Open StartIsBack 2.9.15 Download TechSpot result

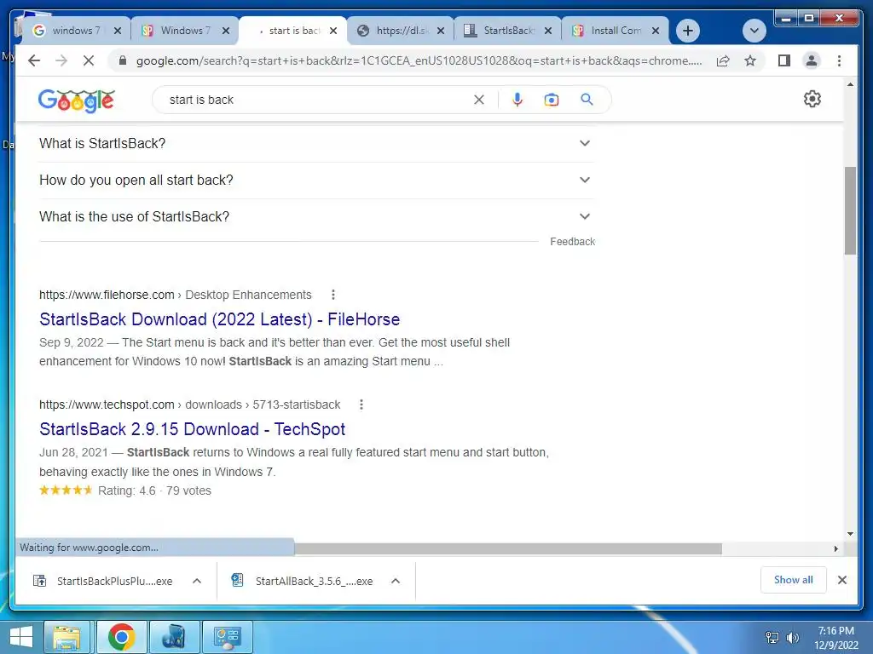pos(192,429)
